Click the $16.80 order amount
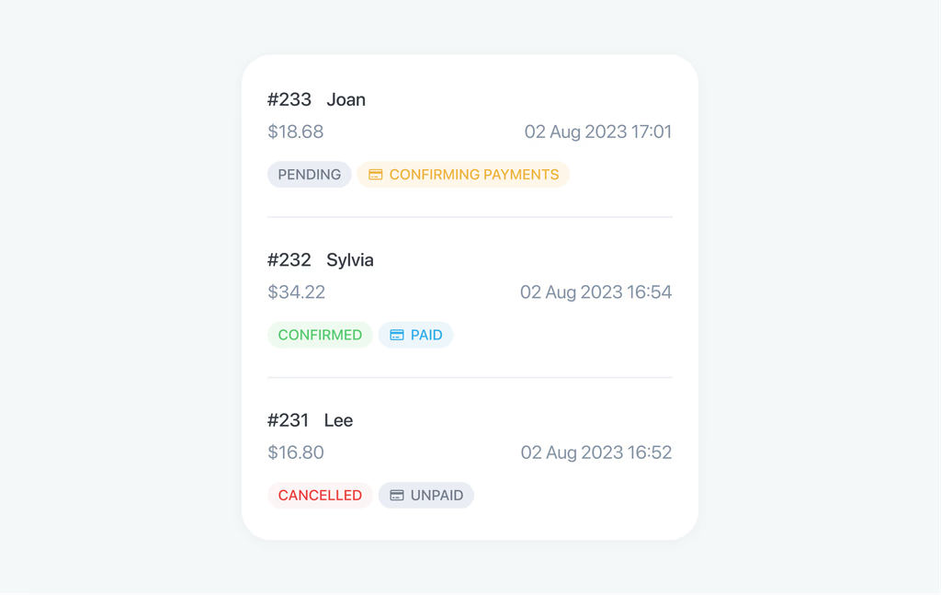 coord(296,452)
